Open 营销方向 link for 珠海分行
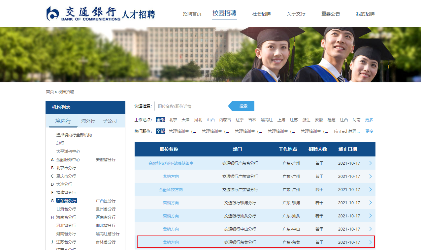 [171, 203]
